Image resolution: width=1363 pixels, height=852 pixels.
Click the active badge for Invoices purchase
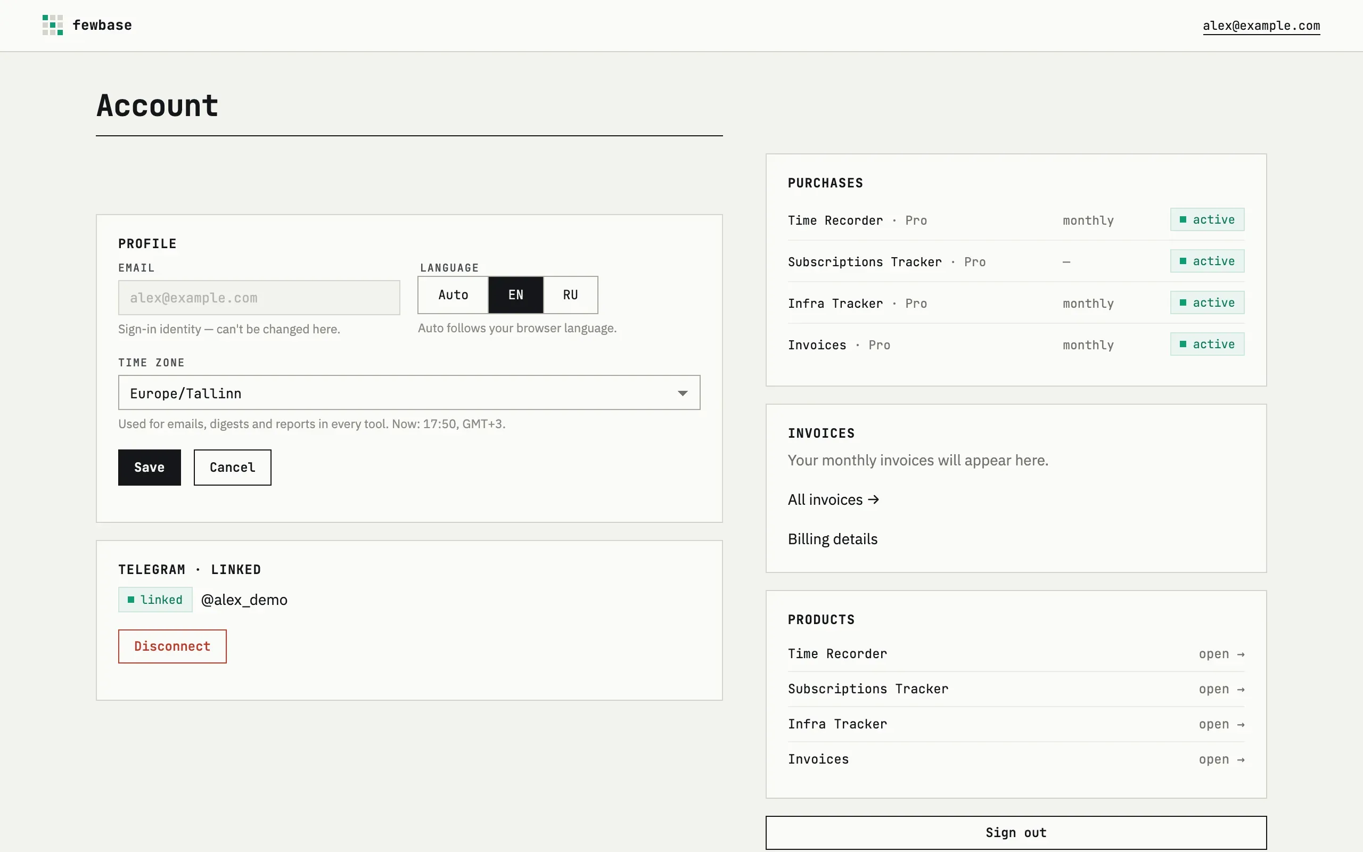(x=1207, y=345)
